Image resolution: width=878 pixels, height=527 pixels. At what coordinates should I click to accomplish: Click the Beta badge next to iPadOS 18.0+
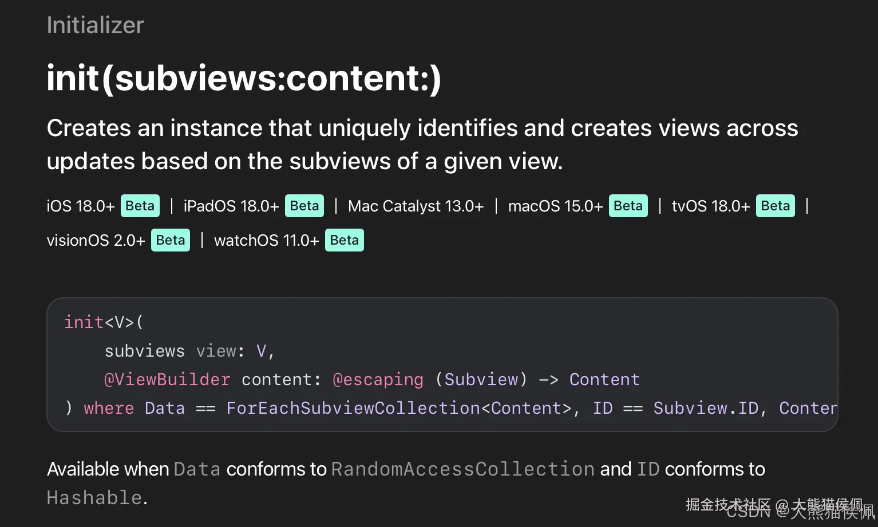(304, 206)
